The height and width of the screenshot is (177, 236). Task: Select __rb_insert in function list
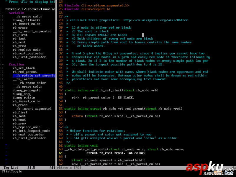(23, 79)
